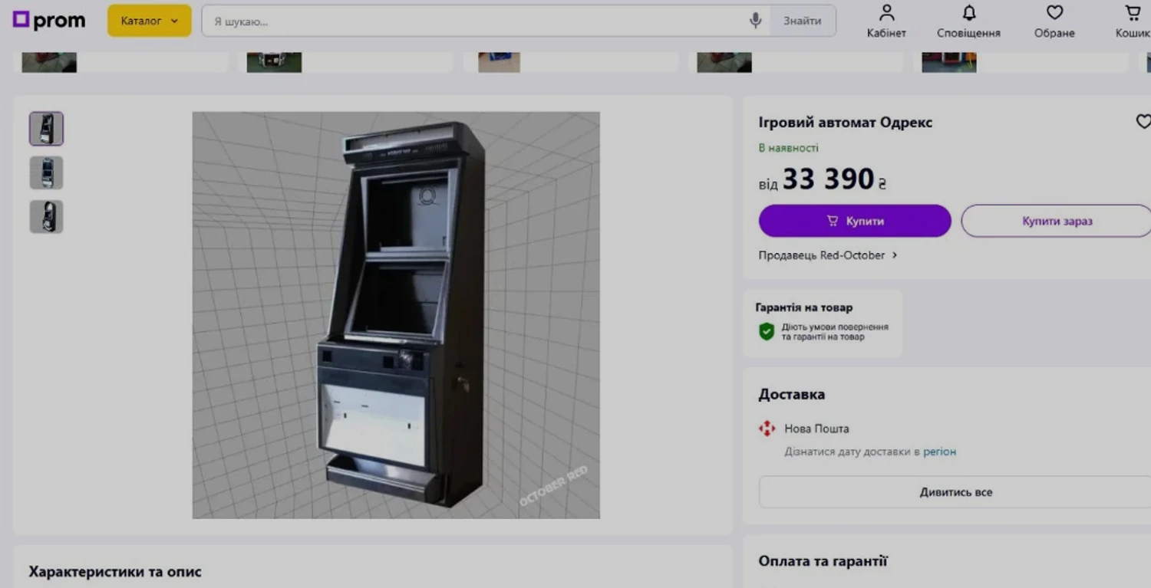Viewport: 1151px width, 588px height.
Task: Expand seller Red-October chevron link
Action: (895, 255)
